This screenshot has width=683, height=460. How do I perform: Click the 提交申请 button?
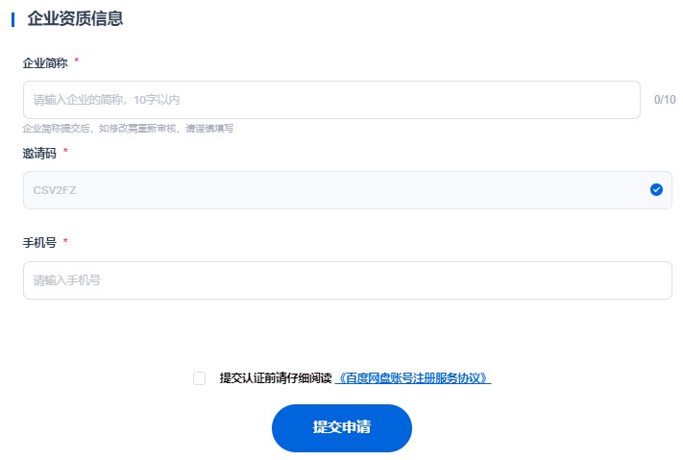click(342, 427)
